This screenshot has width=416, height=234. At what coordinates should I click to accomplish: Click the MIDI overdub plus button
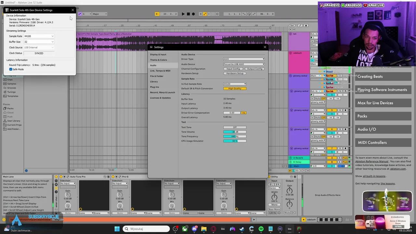click(x=201, y=14)
